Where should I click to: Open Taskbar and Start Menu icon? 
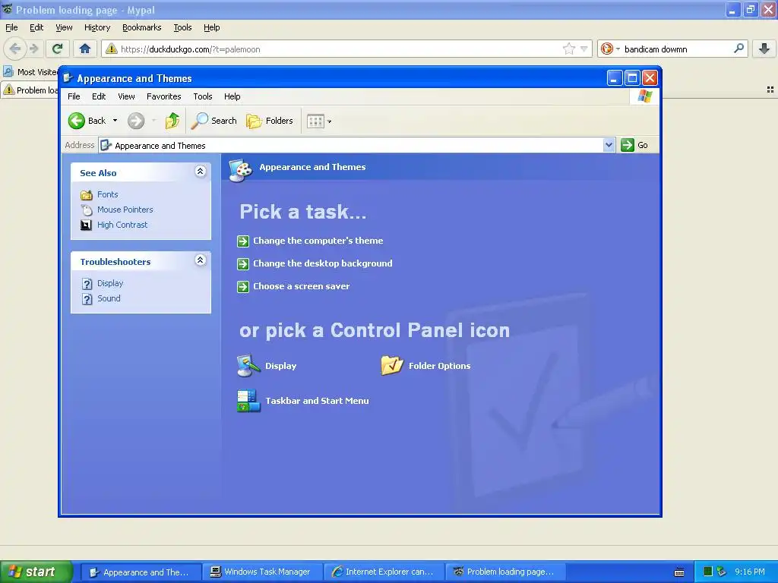302,401
